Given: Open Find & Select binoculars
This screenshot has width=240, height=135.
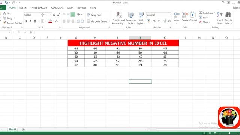Looking at the screenshot, I should [x=228, y=18].
